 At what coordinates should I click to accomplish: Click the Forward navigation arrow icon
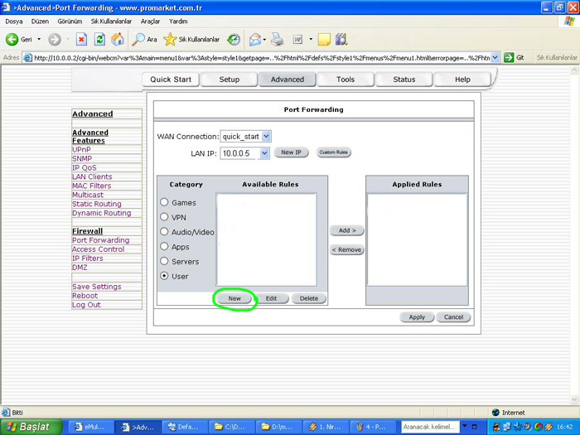pyautogui.click(x=55, y=39)
